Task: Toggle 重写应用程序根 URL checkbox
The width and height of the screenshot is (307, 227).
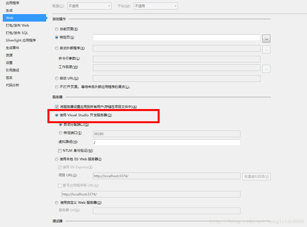Action: 60,186
